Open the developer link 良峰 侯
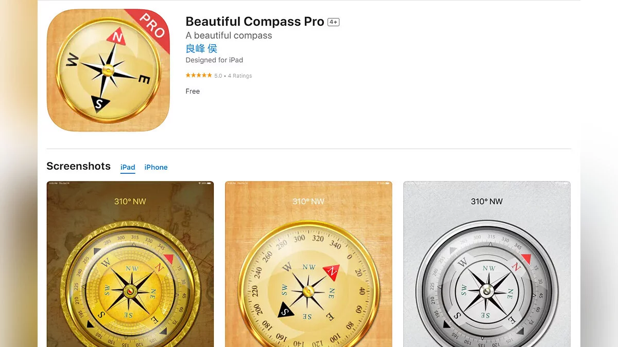Screen dimensions: 618x347 click(201, 48)
